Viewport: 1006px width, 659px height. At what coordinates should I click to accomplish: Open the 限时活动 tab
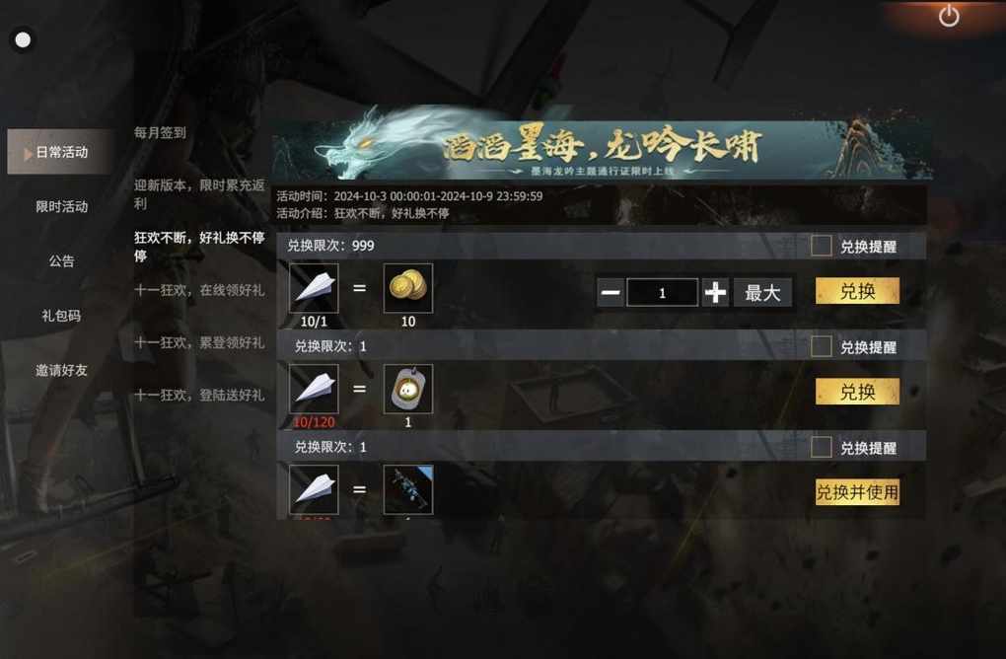[x=61, y=206]
